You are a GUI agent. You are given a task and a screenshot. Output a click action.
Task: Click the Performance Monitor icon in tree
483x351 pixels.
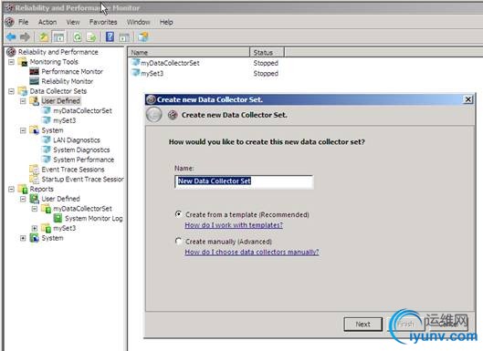[34, 71]
